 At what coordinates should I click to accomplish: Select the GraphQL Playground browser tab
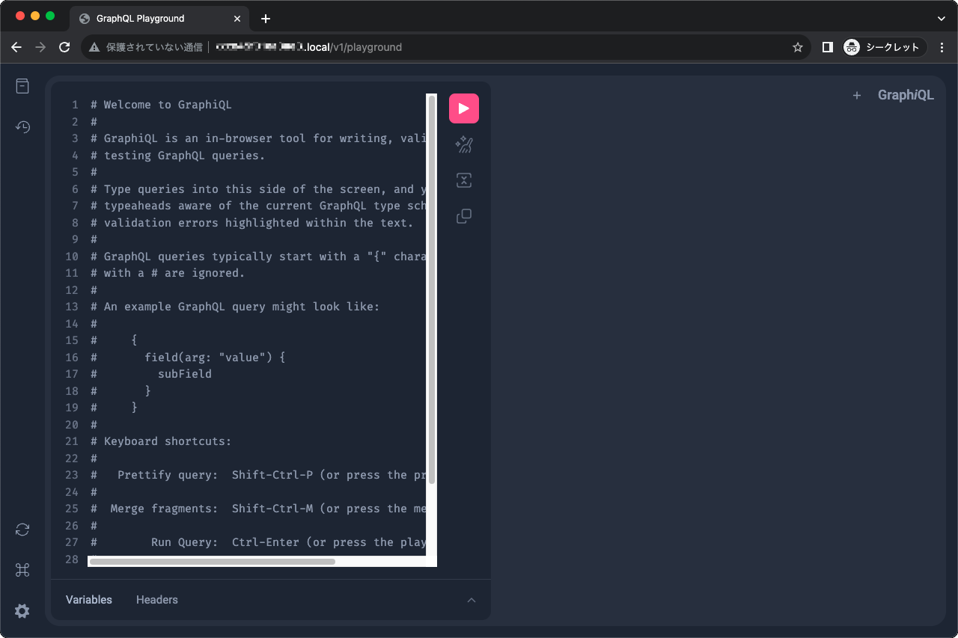coord(160,19)
